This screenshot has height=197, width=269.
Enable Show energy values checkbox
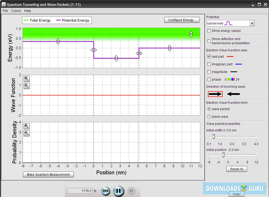[209, 31]
